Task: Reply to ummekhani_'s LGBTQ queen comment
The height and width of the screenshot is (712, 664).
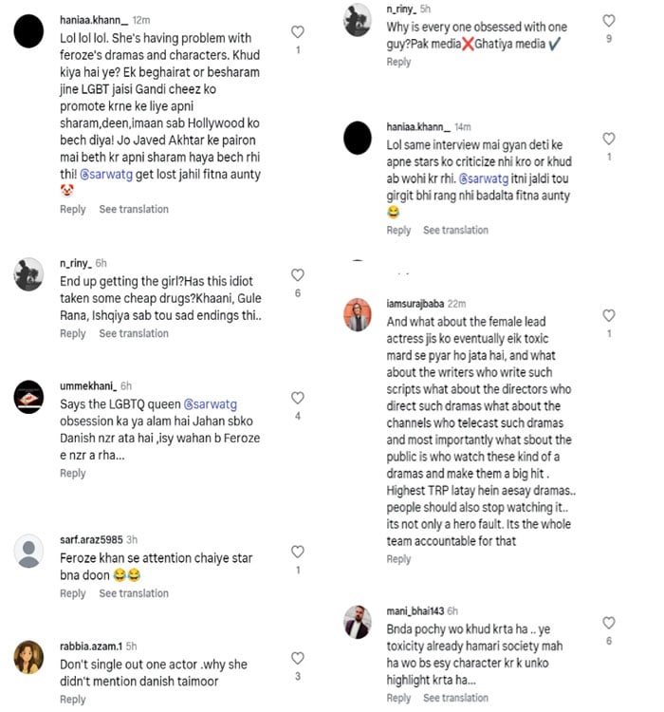Action: (73, 473)
